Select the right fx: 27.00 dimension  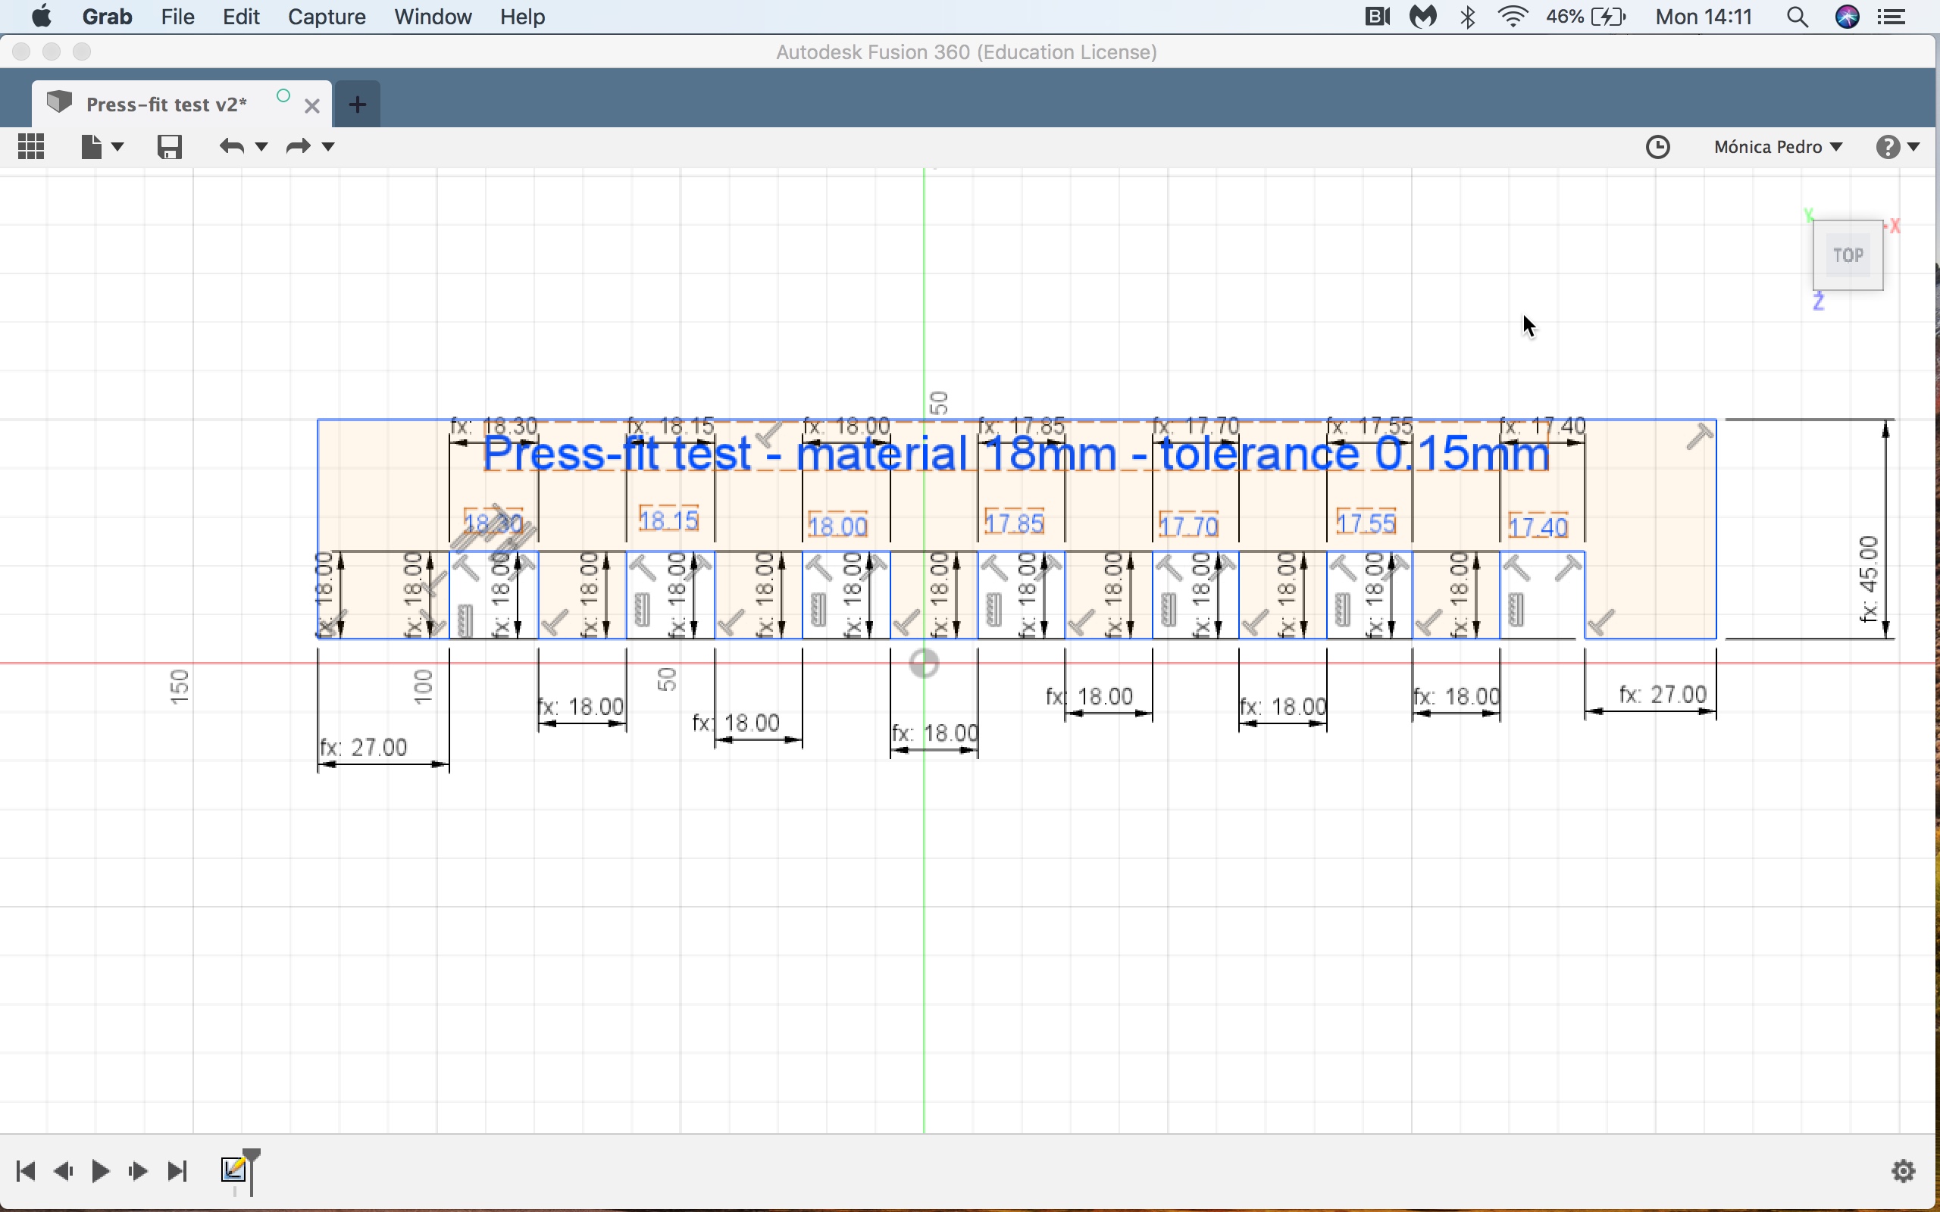1663,694
